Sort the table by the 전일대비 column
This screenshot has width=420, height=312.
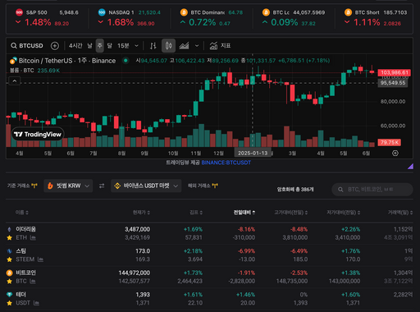[244, 213]
